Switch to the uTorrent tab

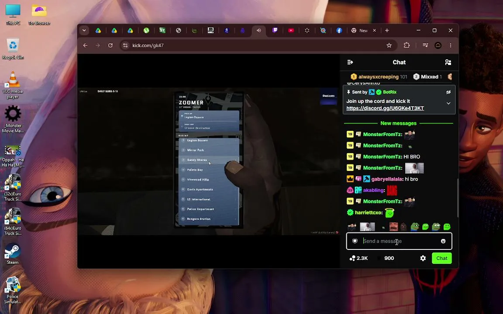(x=146, y=31)
